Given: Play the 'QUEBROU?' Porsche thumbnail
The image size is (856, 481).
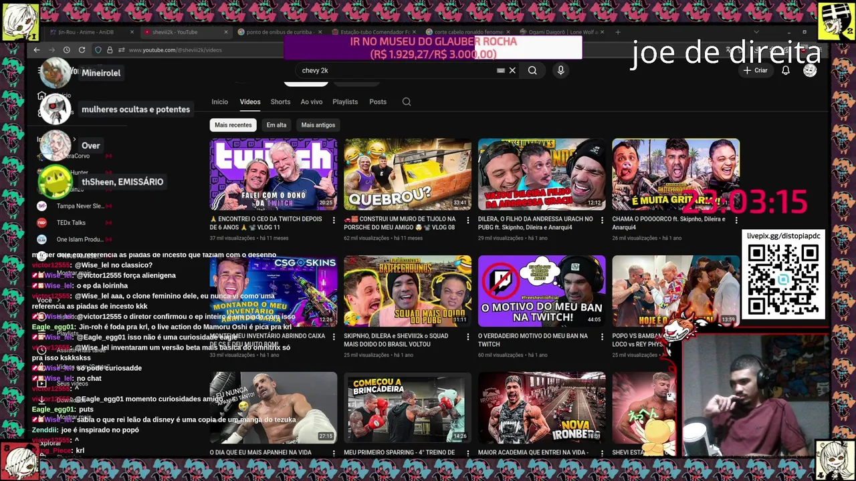Looking at the screenshot, I should tap(407, 174).
